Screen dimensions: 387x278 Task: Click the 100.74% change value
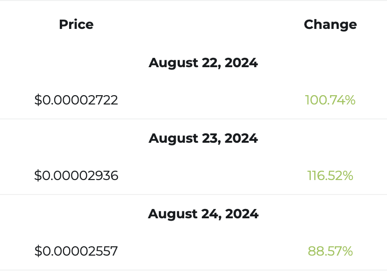pos(330,100)
